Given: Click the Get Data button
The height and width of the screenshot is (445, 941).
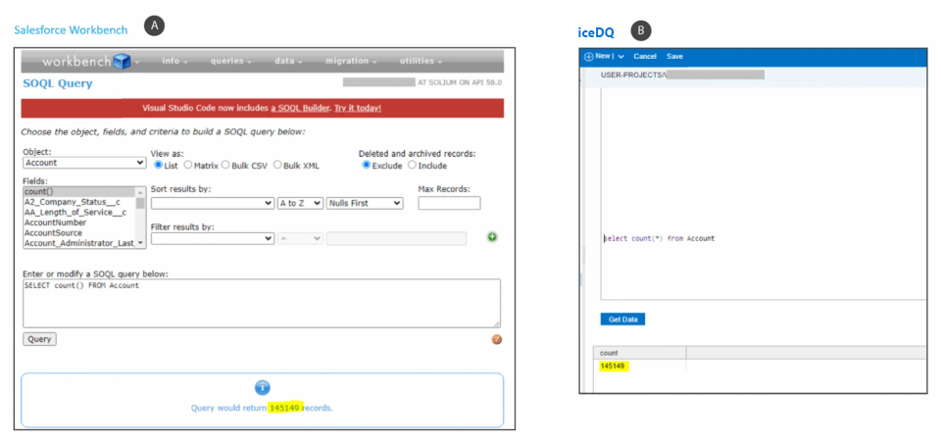Looking at the screenshot, I should point(622,320).
